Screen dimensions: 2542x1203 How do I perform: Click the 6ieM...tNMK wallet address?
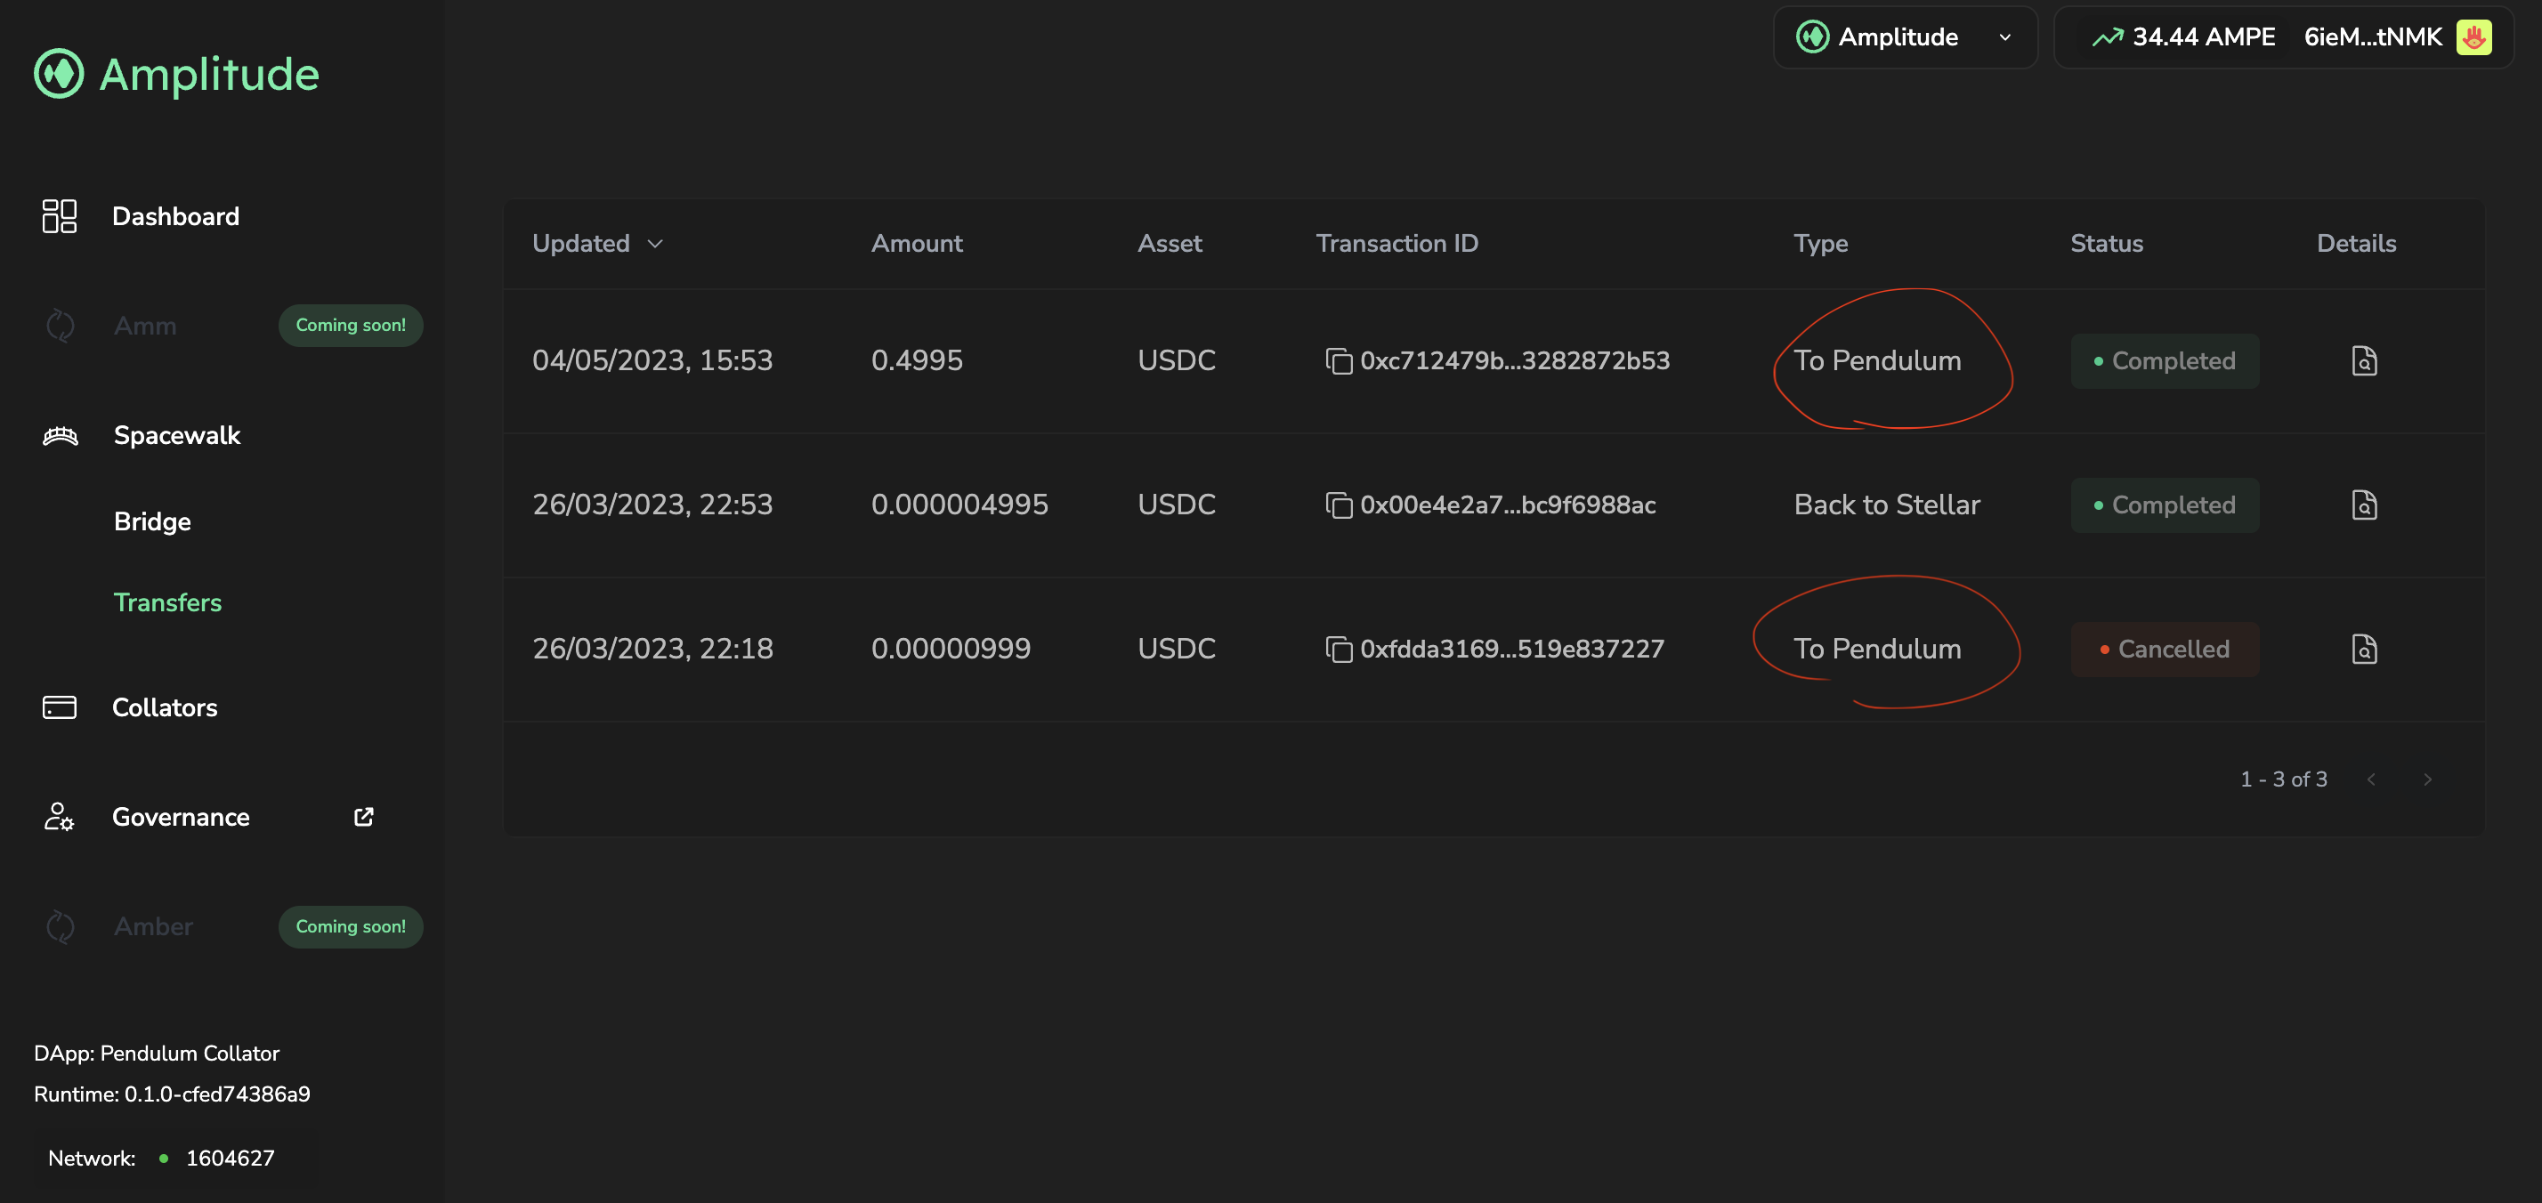[2371, 37]
